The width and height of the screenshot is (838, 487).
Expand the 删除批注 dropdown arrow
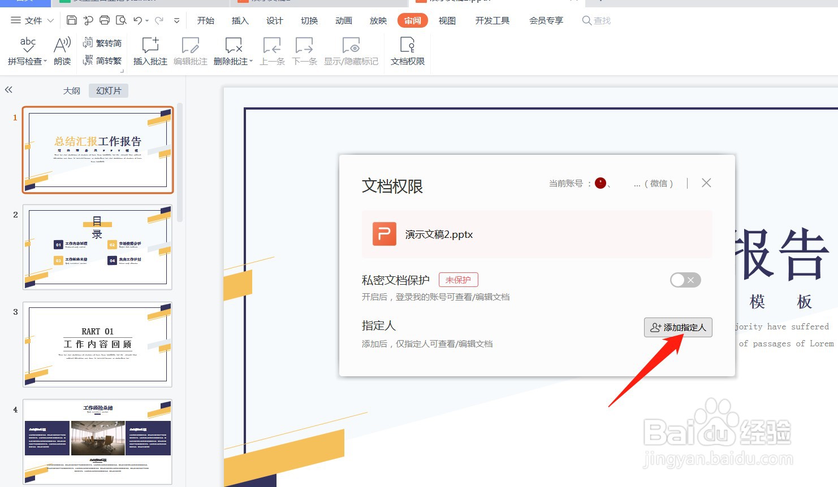(251, 61)
